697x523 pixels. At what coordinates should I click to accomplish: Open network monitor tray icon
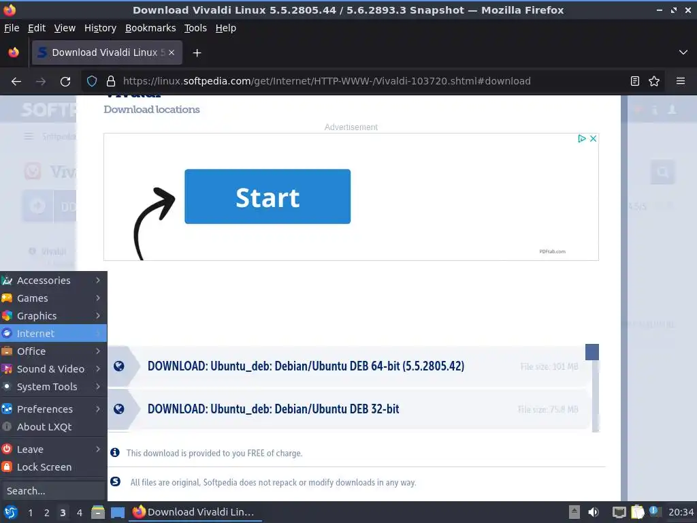(619, 512)
